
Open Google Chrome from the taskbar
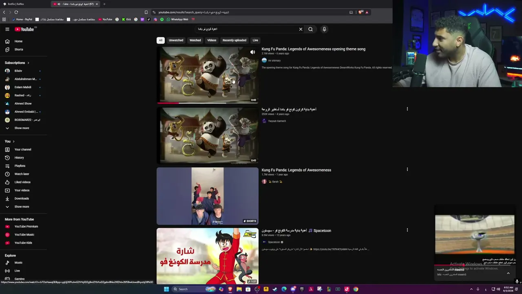[x=356, y=289]
